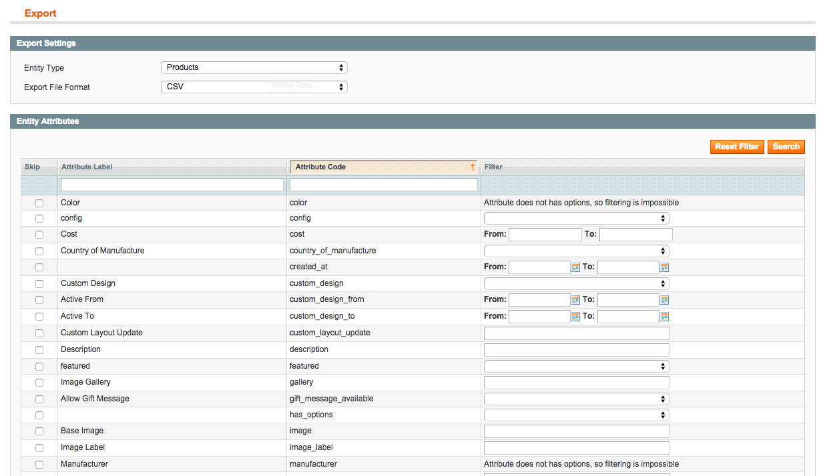Viewport: 823px width, 476px height.
Task: Enable Skip for Active From
Action: (x=39, y=300)
